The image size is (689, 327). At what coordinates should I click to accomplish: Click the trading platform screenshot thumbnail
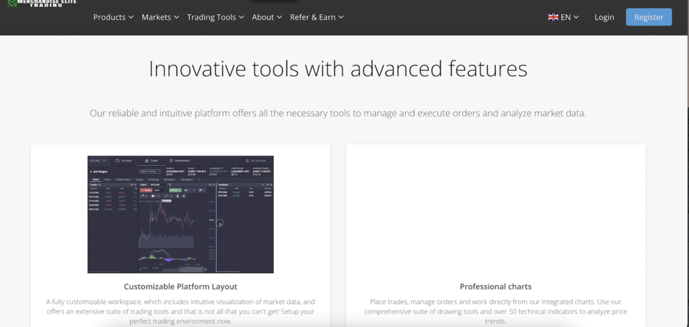click(180, 214)
